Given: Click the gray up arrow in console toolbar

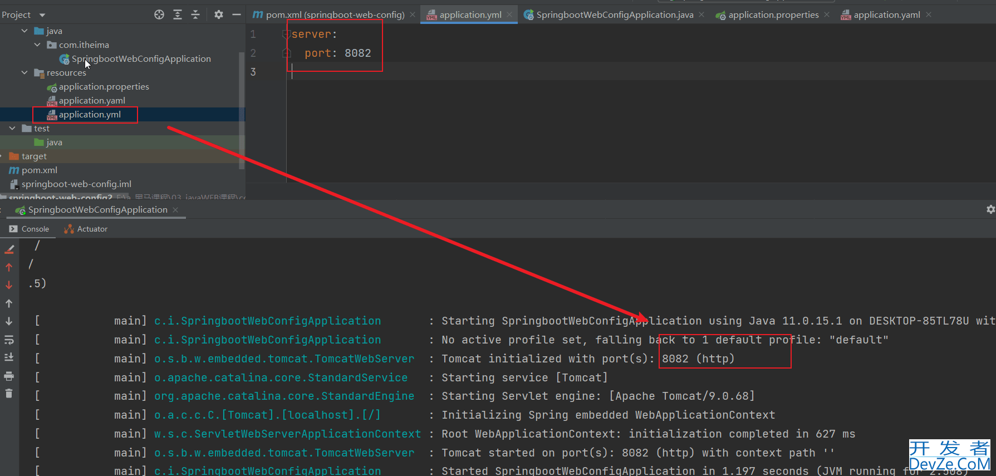Looking at the screenshot, I should (x=9, y=303).
